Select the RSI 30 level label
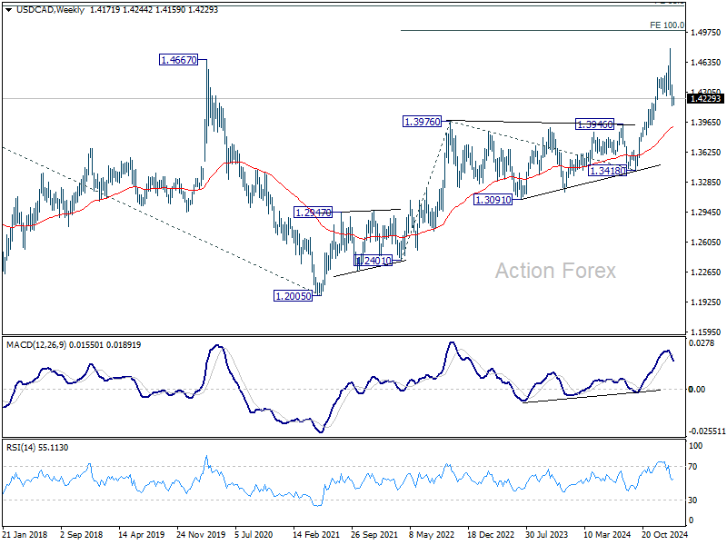727x545 pixels. [x=692, y=500]
